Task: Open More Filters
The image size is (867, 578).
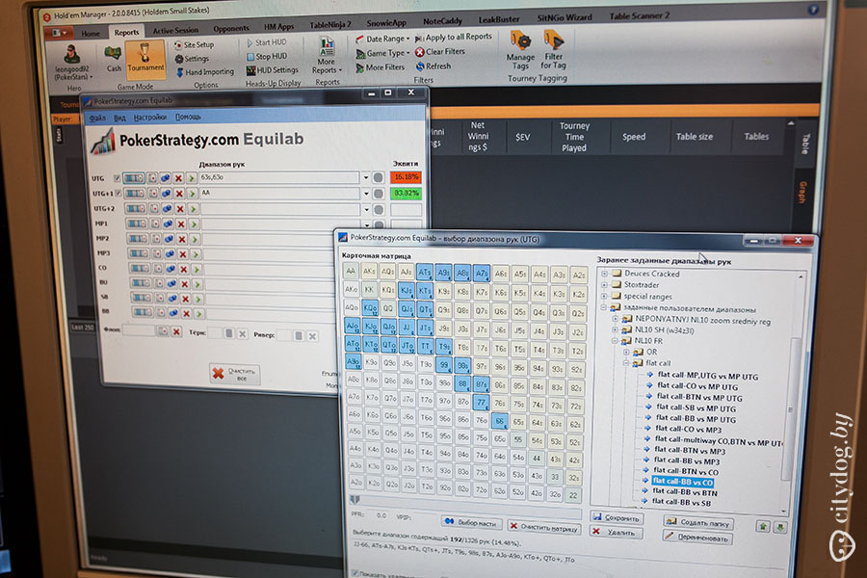Action: tap(380, 67)
